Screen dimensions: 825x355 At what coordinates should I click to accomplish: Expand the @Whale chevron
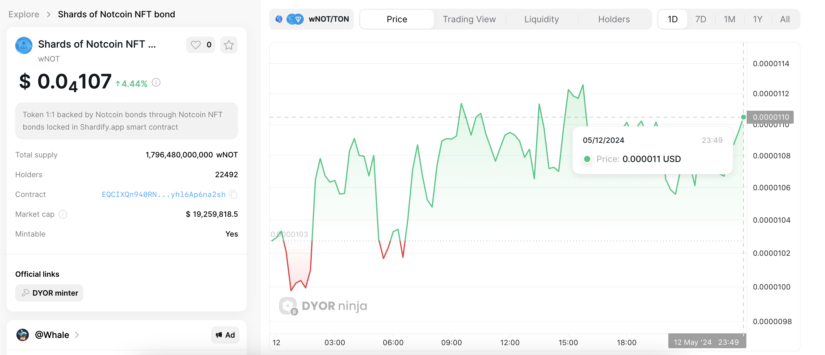(77, 335)
